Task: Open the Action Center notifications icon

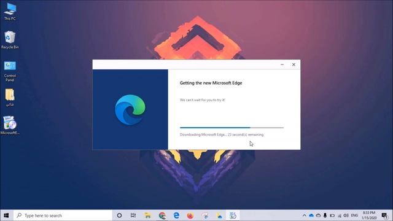Action: tap(384, 215)
